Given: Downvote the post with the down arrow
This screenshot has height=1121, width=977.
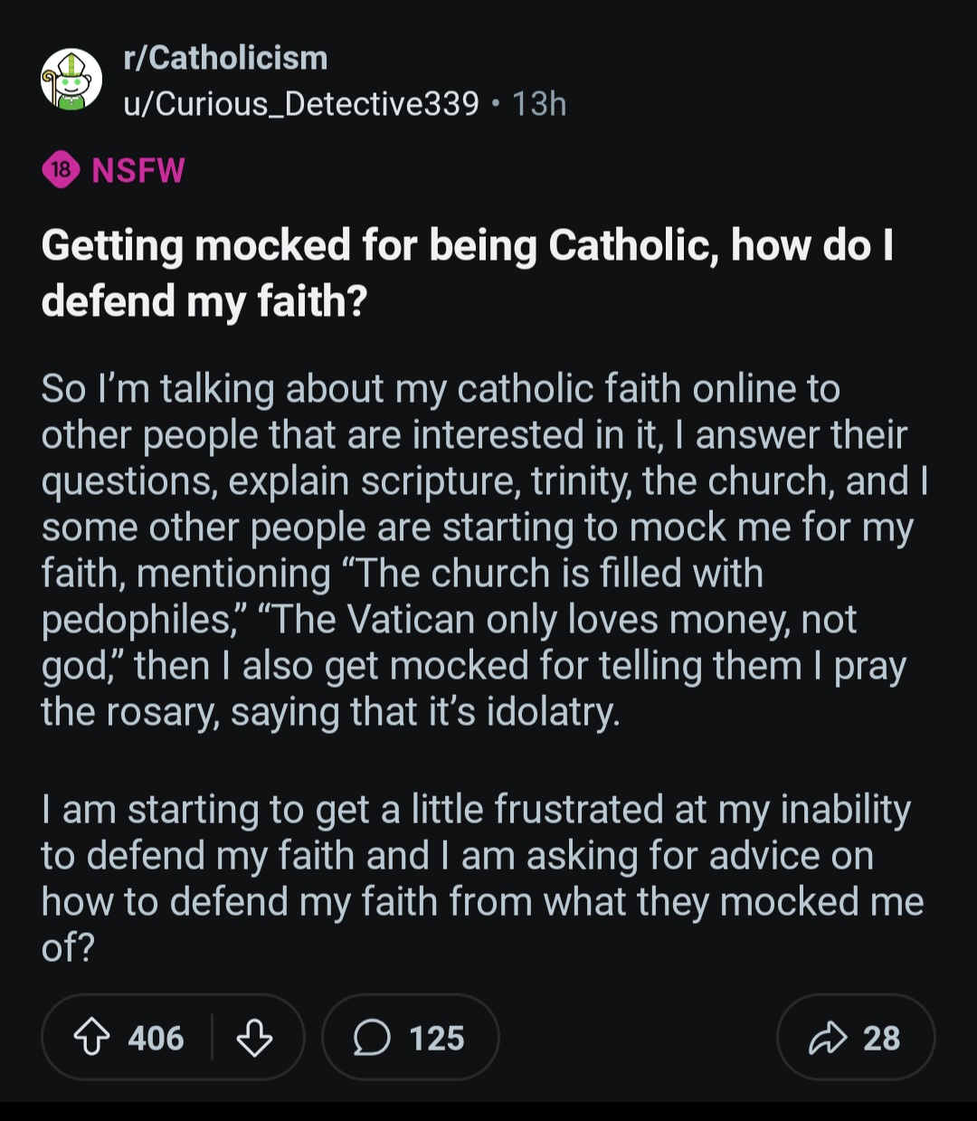Looking at the screenshot, I should click(254, 1038).
